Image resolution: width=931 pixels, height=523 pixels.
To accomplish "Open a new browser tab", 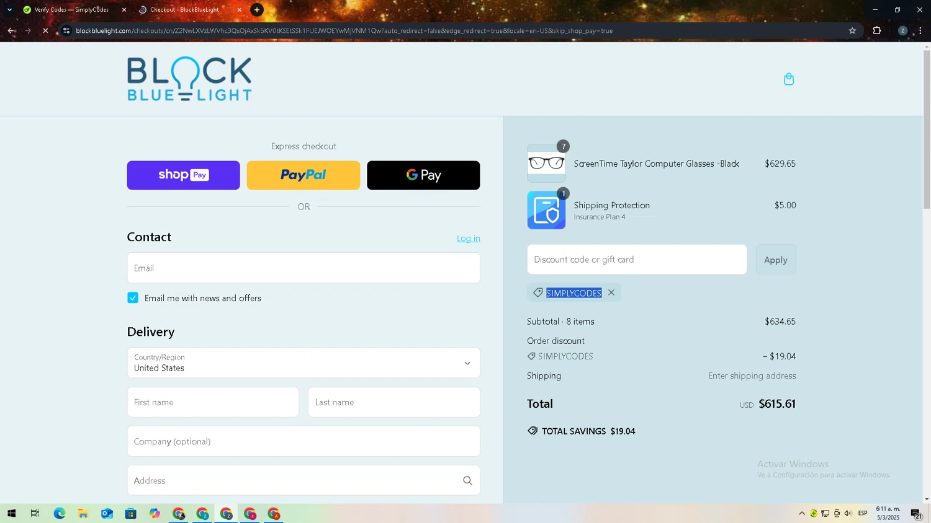I will click(257, 10).
